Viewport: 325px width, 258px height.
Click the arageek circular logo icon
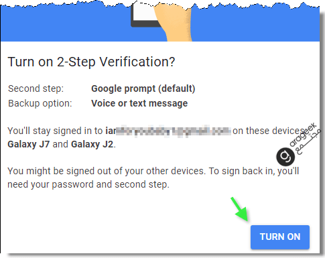pyautogui.click(x=285, y=156)
